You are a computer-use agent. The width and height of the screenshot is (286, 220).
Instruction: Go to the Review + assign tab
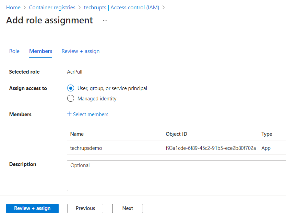pos(81,51)
